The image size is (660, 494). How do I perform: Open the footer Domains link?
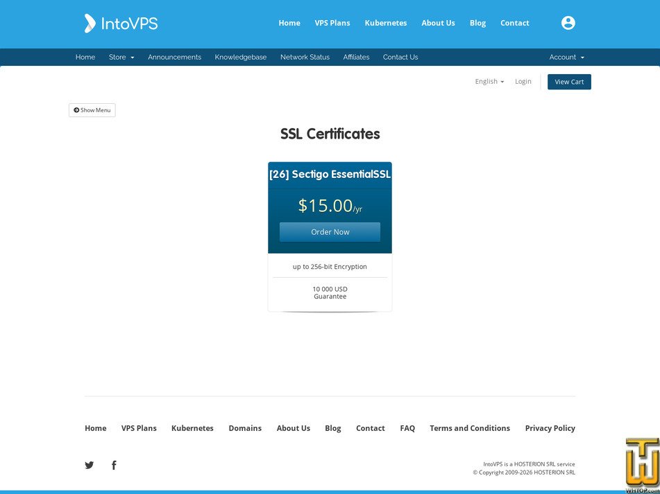click(x=245, y=428)
